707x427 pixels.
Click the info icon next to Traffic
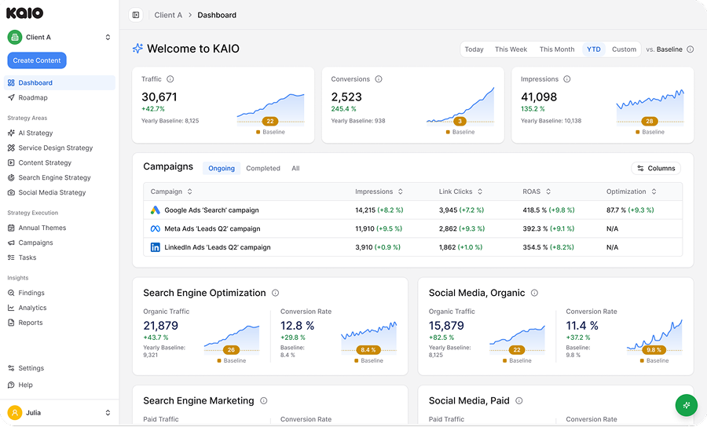click(170, 79)
